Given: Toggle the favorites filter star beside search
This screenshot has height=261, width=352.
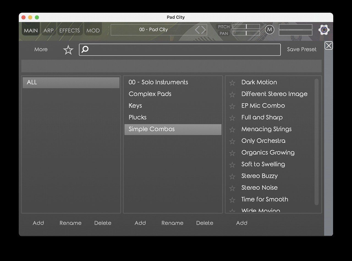Looking at the screenshot, I should (x=68, y=50).
